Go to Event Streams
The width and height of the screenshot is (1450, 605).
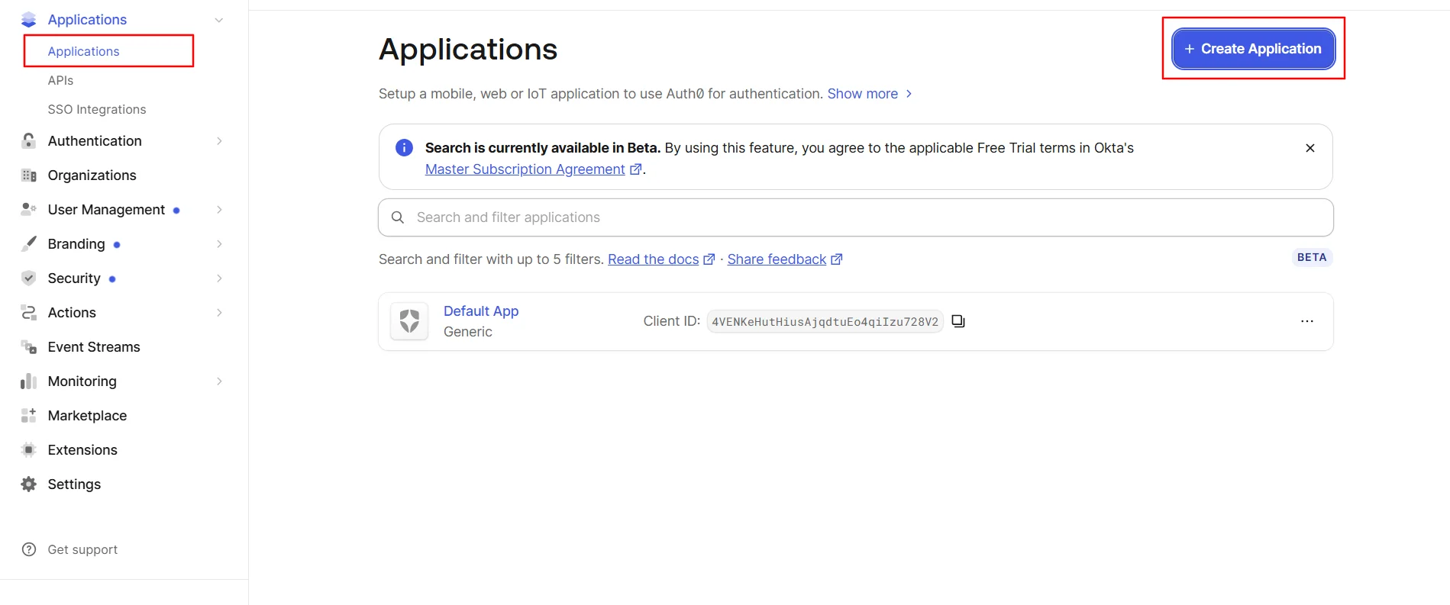pos(94,347)
